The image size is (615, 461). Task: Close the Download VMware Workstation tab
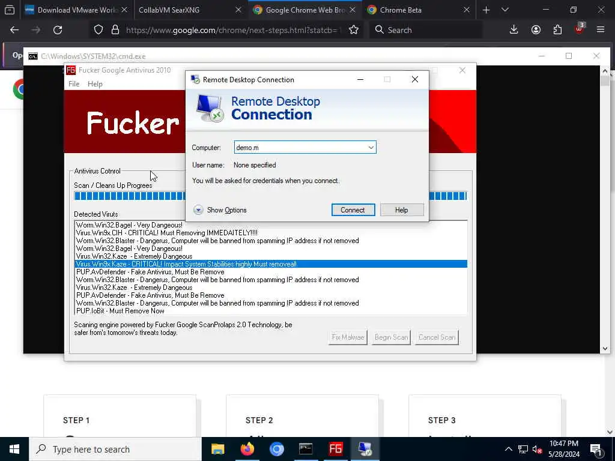(x=124, y=10)
